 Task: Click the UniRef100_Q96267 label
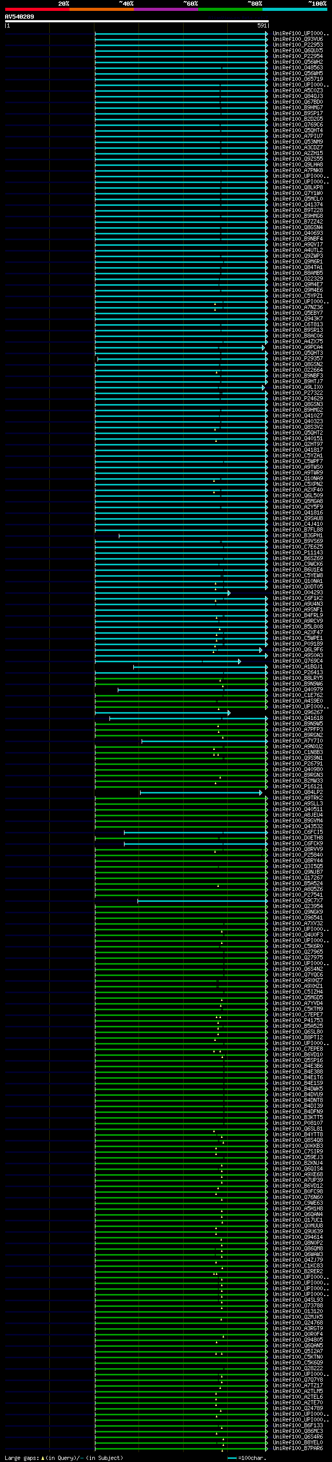click(x=298, y=712)
